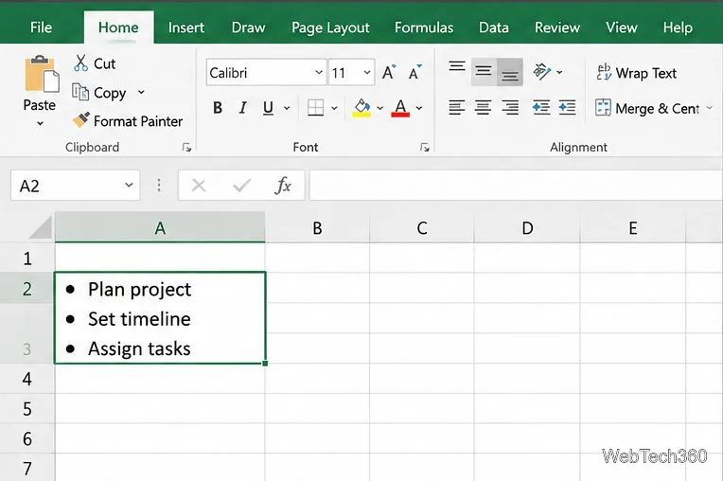Toggle italic formatting

click(243, 108)
